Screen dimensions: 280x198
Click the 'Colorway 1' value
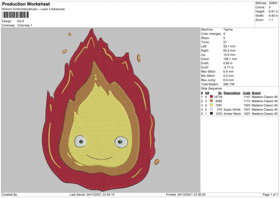(x=25, y=25)
